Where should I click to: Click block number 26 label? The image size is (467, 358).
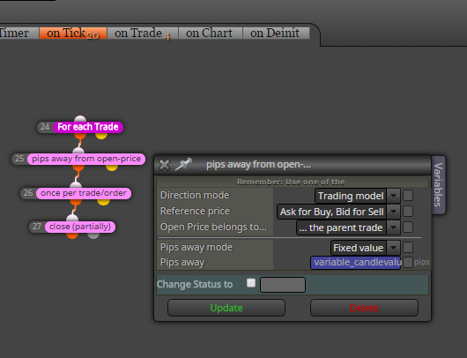coord(28,193)
